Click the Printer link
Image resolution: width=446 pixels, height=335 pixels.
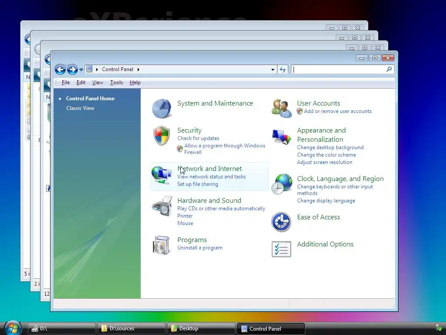click(x=185, y=216)
